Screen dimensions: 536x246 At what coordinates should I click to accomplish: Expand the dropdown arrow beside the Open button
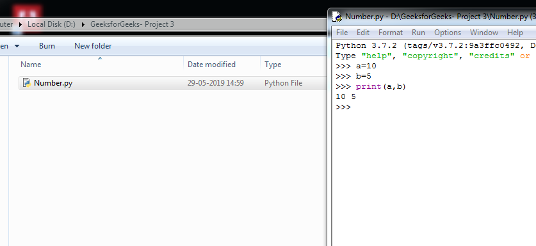pos(17,46)
